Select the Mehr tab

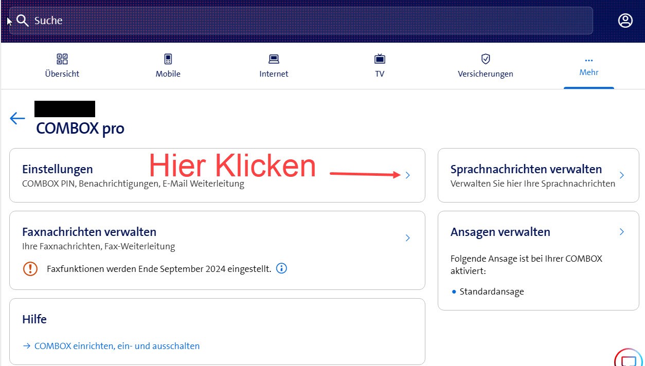[x=589, y=66]
